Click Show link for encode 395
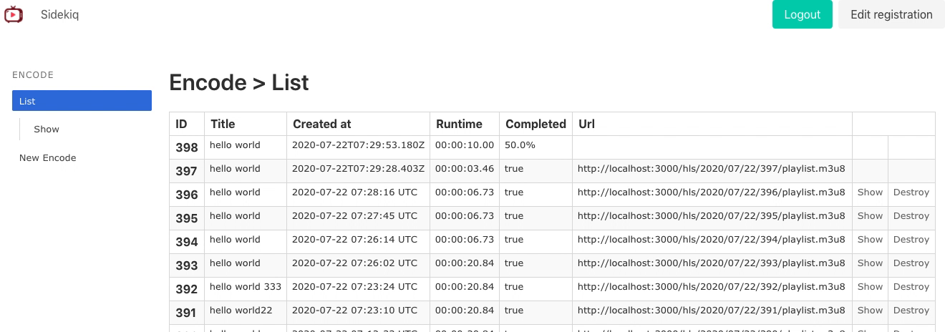The width and height of the screenshot is (945, 332). [870, 215]
